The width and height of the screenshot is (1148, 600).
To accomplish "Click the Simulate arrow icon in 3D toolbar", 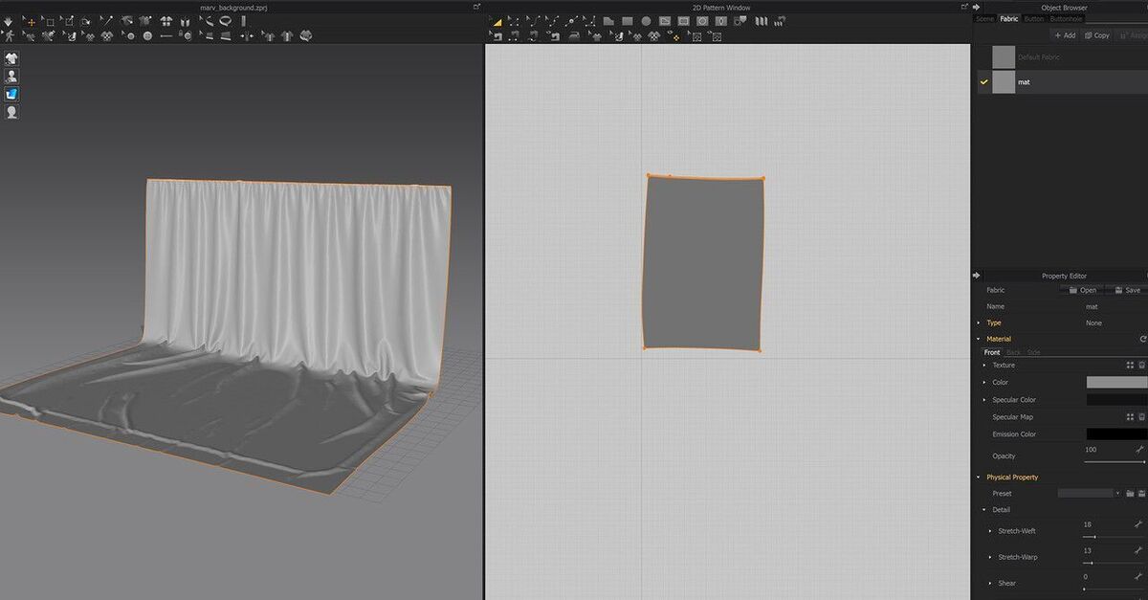I will pos(9,20).
